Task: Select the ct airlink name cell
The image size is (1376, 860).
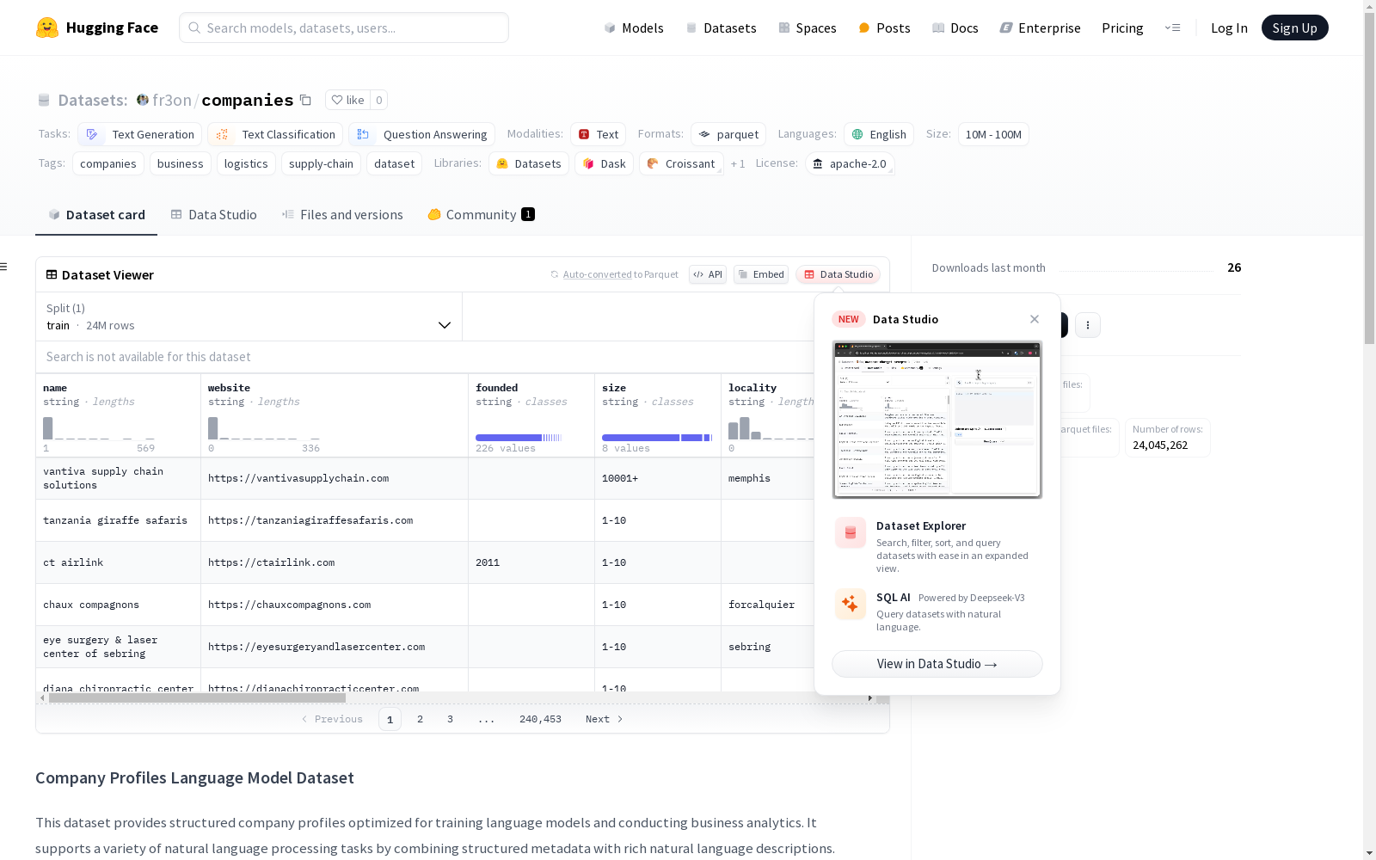Action: click(118, 562)
